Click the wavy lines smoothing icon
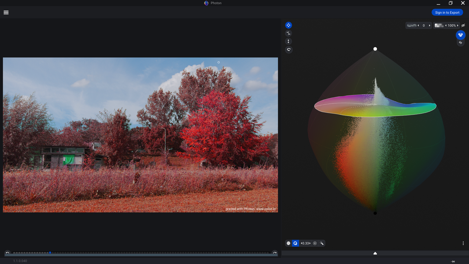The width and height of the screenshot is (469, 264). (x=412, y=26)
